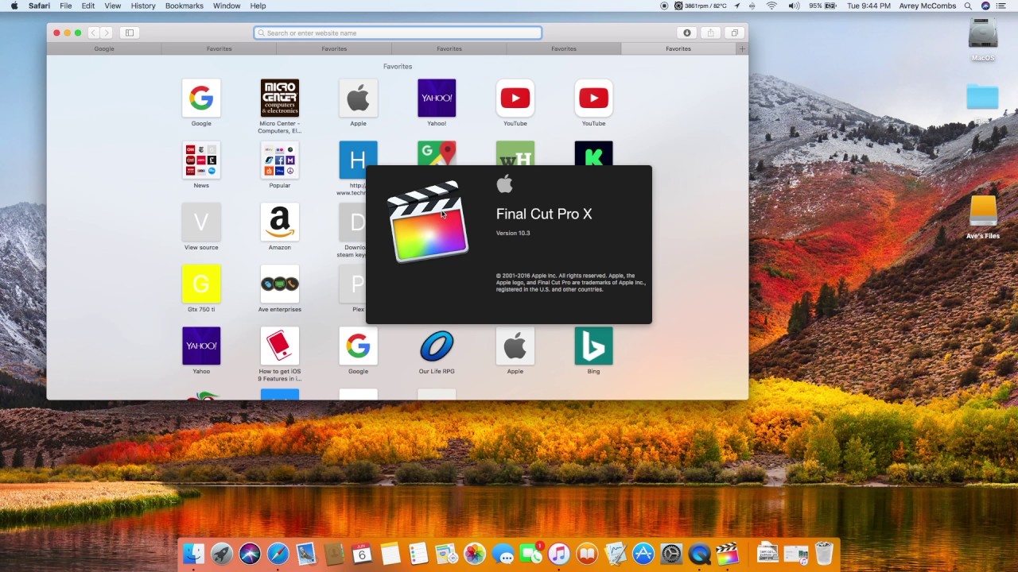
Task: Open Launchpad rocket icon in Dock
Action: coord(222,554)
